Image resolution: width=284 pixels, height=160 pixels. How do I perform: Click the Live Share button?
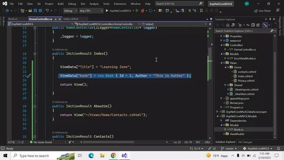pyautogui.click(x=262, y=11)
